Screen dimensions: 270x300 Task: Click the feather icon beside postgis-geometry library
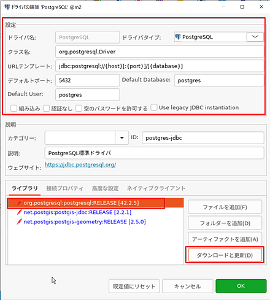tap(20, 221)
